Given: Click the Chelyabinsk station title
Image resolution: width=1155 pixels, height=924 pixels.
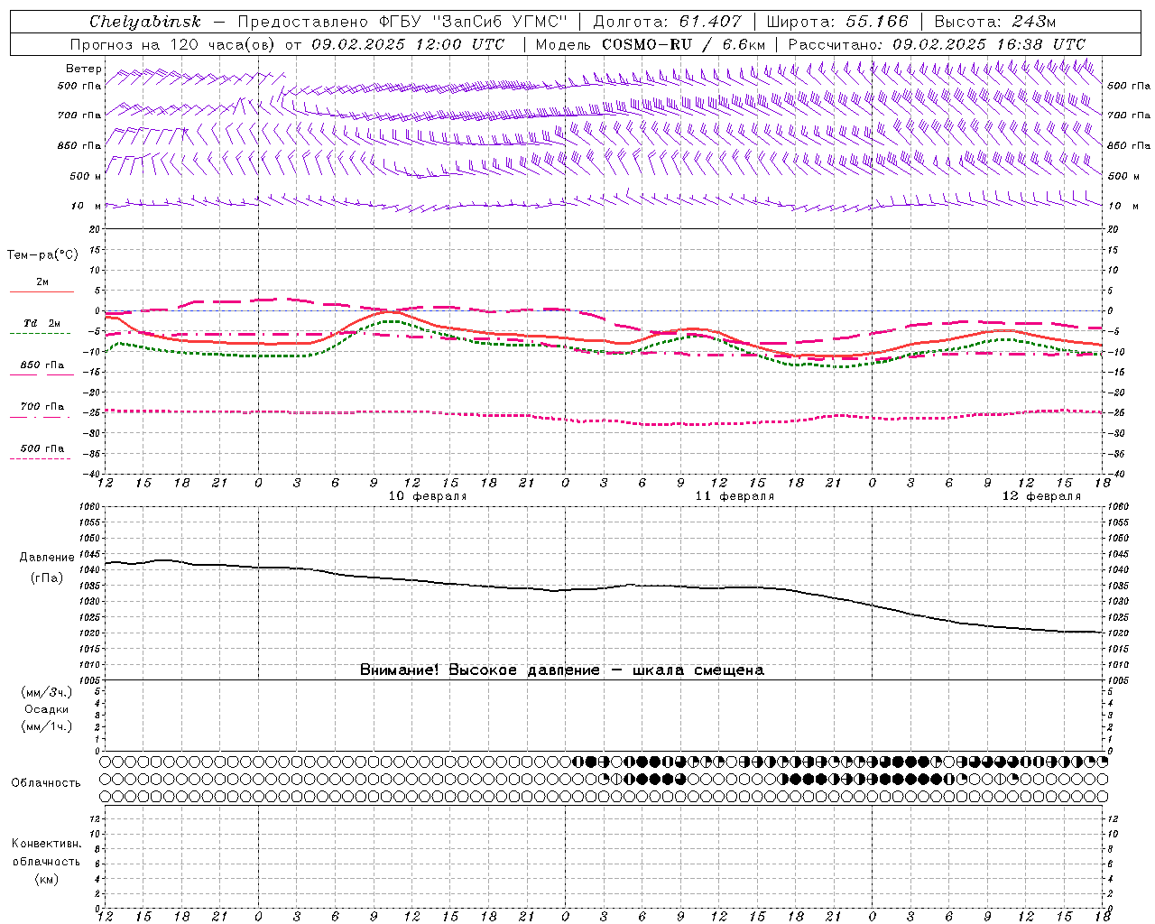Looking at the screenshot, I should [x=145, y=22].
